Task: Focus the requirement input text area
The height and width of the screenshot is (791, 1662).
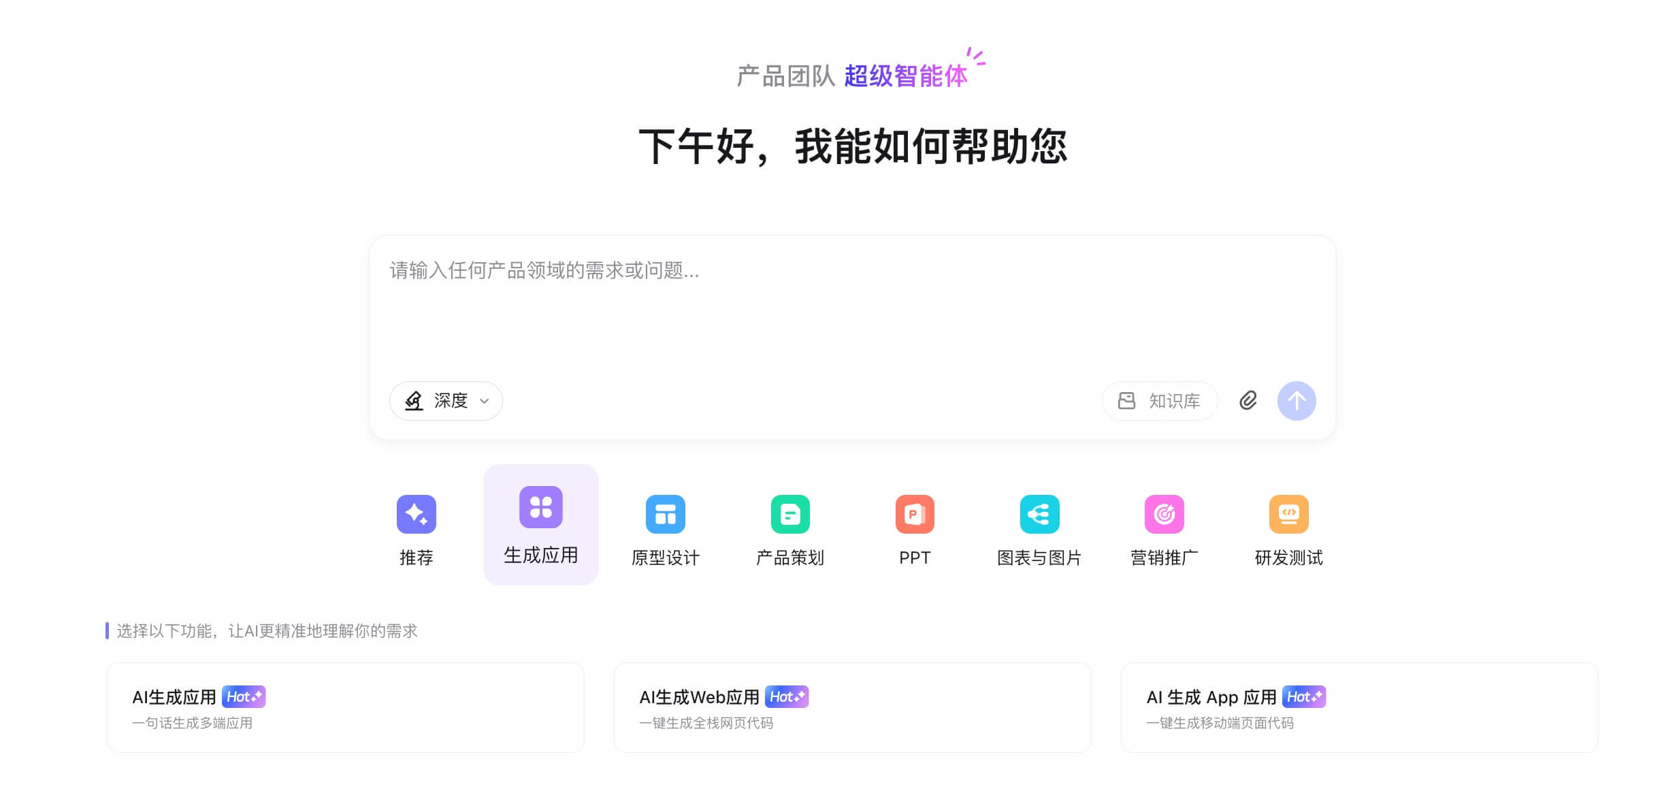Action: pyautogui.click(x=852, y=306)
